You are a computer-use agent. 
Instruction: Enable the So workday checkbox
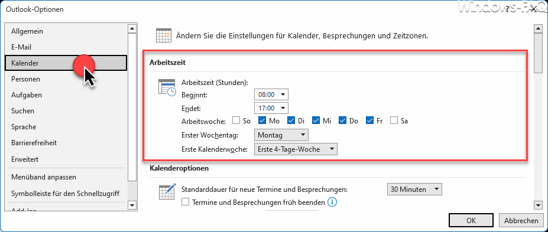coord(236,120)
